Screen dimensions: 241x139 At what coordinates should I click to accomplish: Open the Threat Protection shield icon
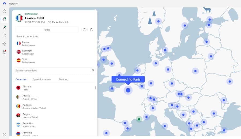5,27
